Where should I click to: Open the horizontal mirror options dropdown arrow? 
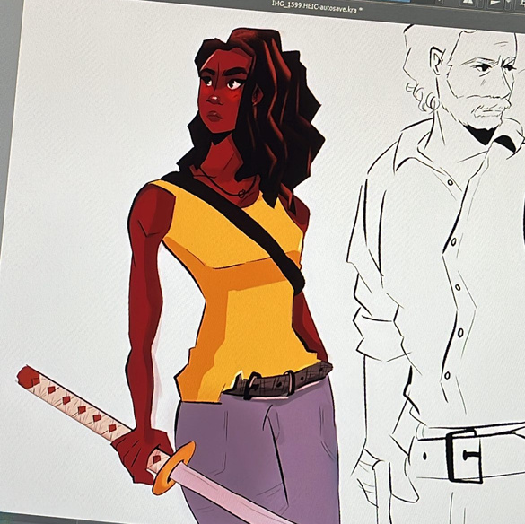coord(480,4)
